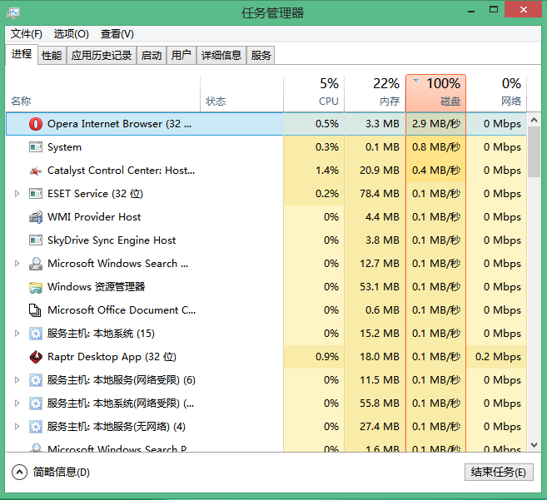Click the 结束任务(E) button
547x500 pixels.
[499, 472]
